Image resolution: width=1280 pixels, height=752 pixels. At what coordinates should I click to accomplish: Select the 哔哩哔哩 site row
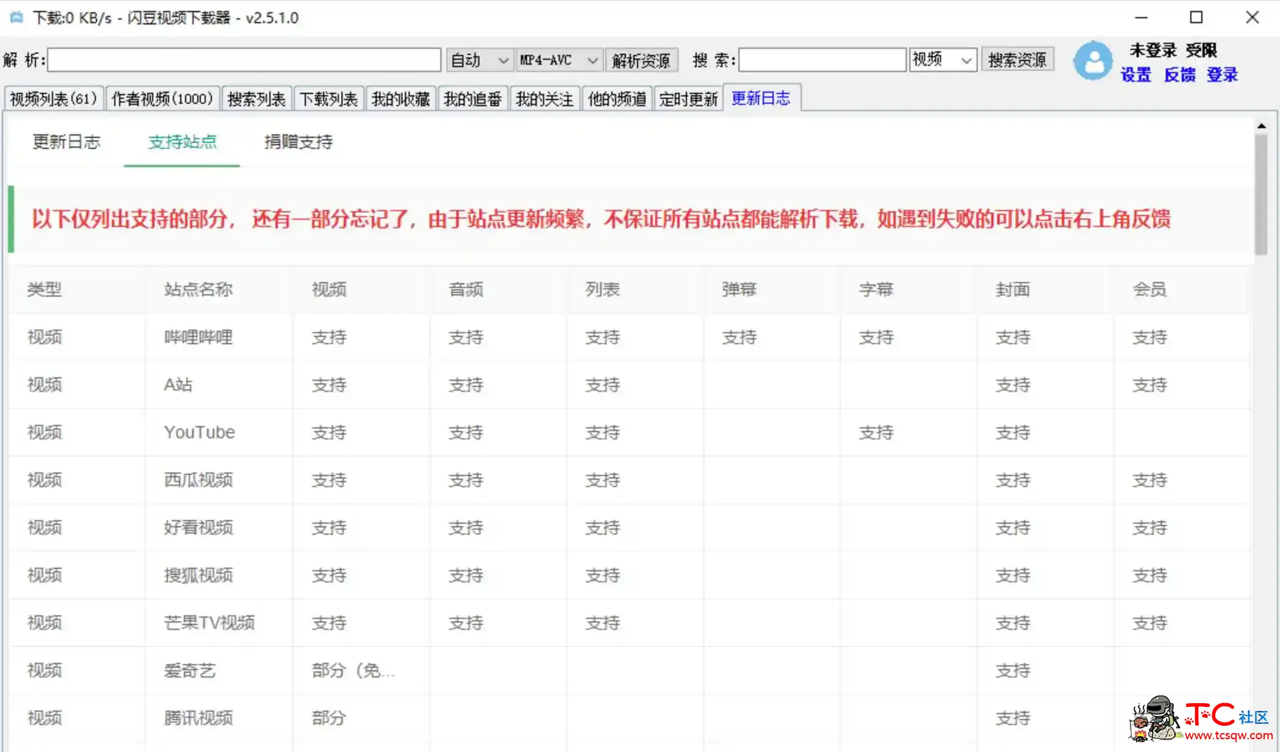pyautogui.click(x=630, y=337)
